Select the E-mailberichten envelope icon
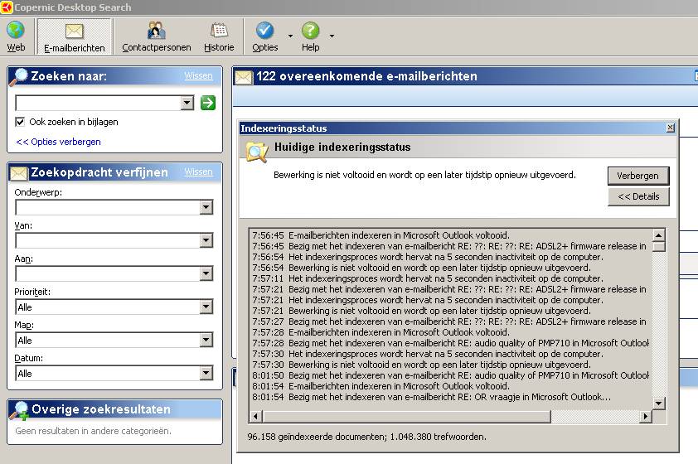 74,31
